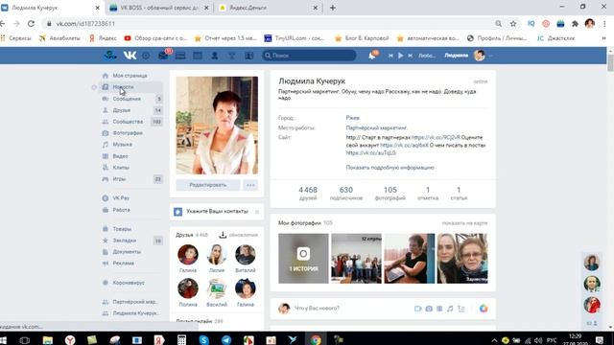The width and height of the screenshot is (614, 345).
Task: Click показать на карте link
Action: (x=464, y=223)
